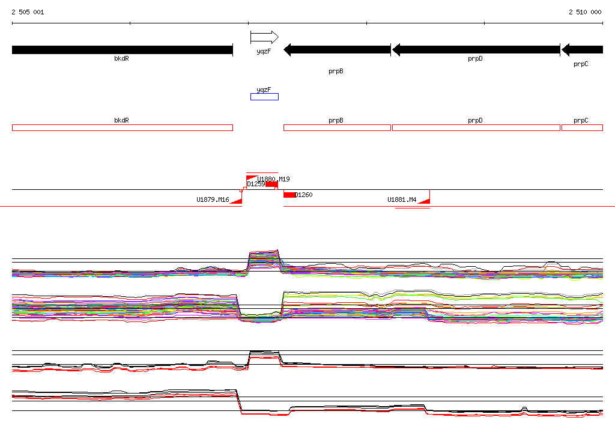Click the bkdR label under the black bar
615x429 pixels.
point(121,58)
